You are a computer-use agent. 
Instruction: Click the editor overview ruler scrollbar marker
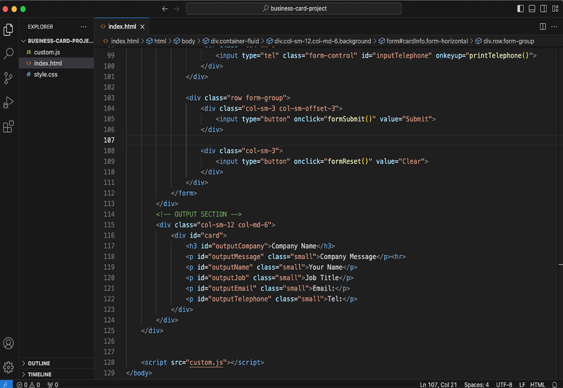[561, 265]
